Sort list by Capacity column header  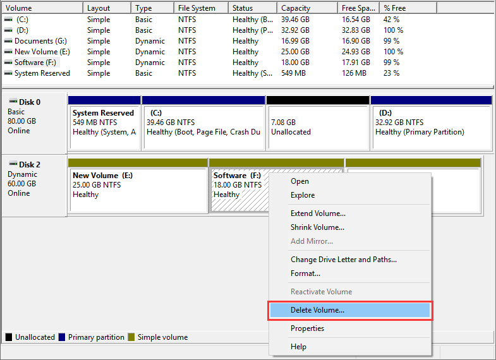point(295,8)
